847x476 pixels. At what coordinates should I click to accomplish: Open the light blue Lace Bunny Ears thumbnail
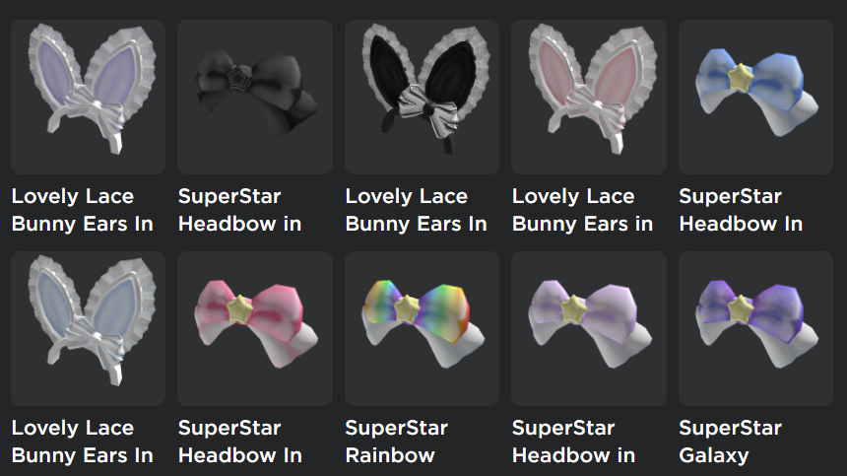[88, 328]
